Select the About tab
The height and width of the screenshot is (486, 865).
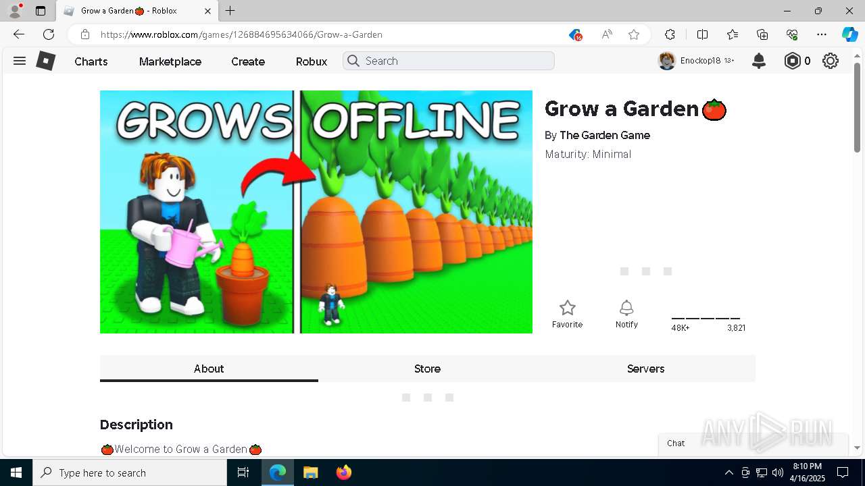click(x=209, y=369)
